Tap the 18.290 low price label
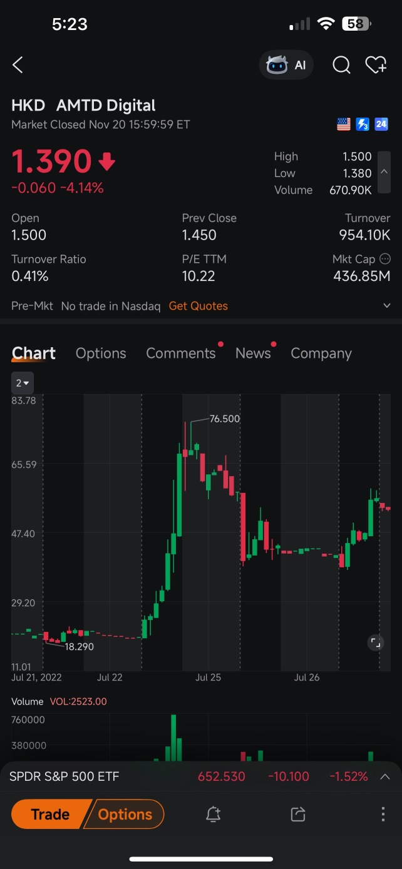The width and height of the screenshot is (402, 869). pyautogui.click(x=80, y=646)
